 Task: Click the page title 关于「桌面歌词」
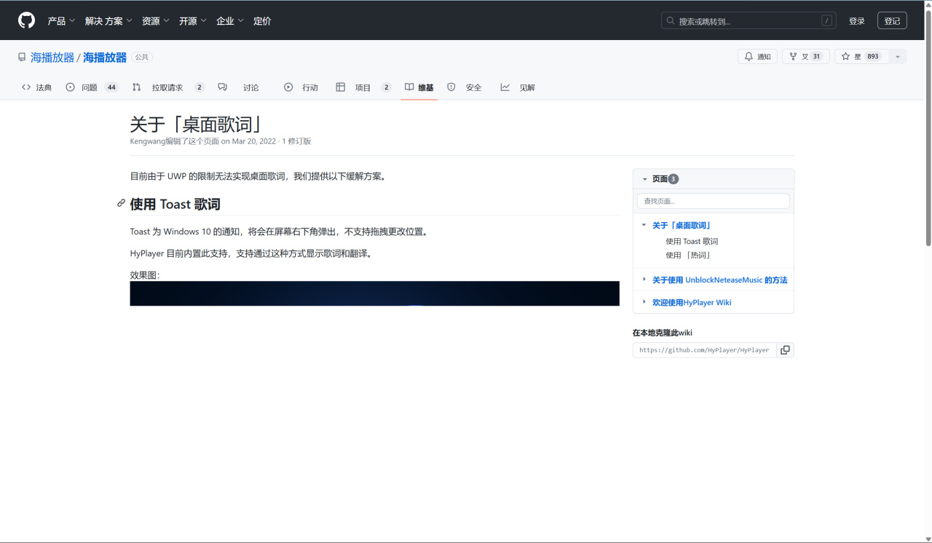pos(195,124)
